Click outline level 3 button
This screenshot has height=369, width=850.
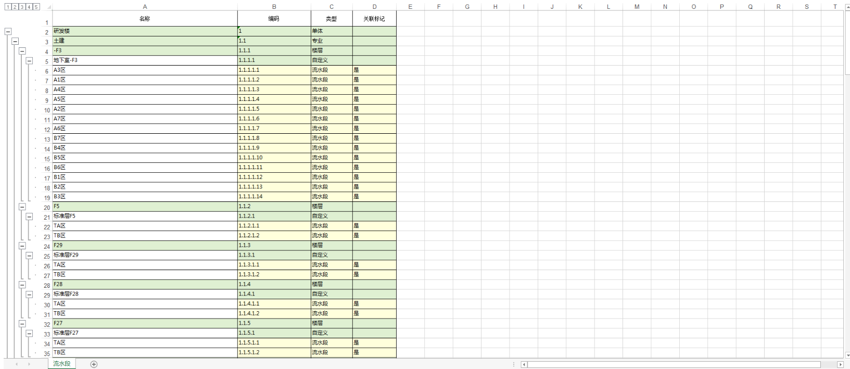[22, 7]
